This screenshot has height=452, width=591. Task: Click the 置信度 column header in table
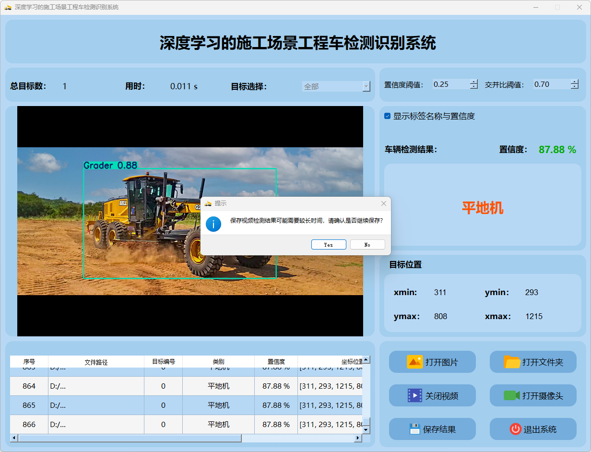click(276, 362)
